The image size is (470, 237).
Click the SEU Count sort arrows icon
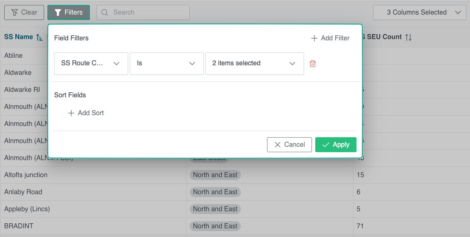tap(408, 37)
